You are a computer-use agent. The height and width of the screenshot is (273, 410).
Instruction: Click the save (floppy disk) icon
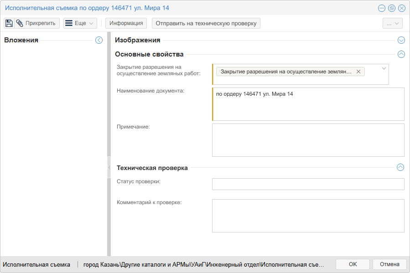[9, 23]
